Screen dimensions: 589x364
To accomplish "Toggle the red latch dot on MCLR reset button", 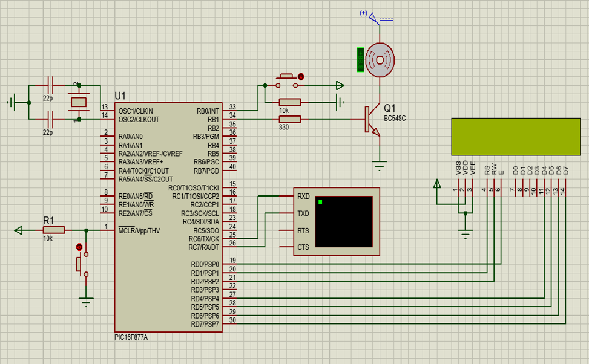I will [x=79, y=247].
